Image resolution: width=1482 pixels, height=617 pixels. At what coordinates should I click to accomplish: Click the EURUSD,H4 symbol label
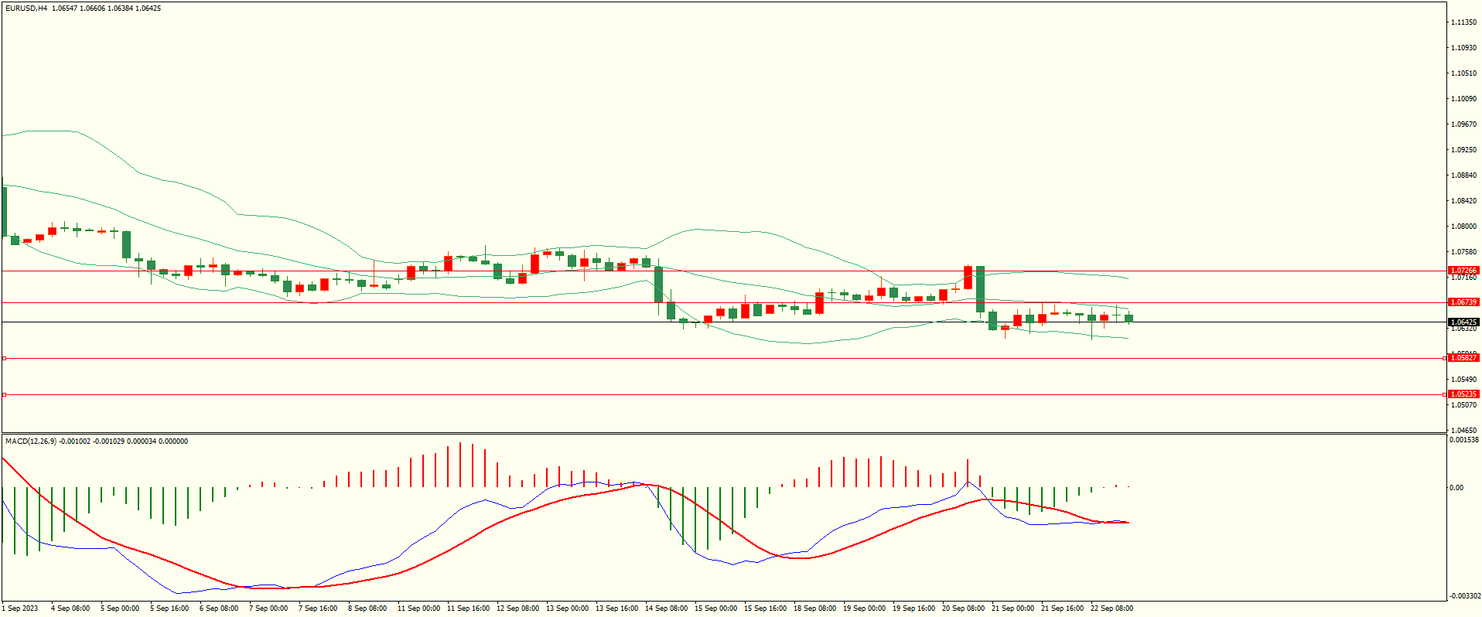[26, 9]
